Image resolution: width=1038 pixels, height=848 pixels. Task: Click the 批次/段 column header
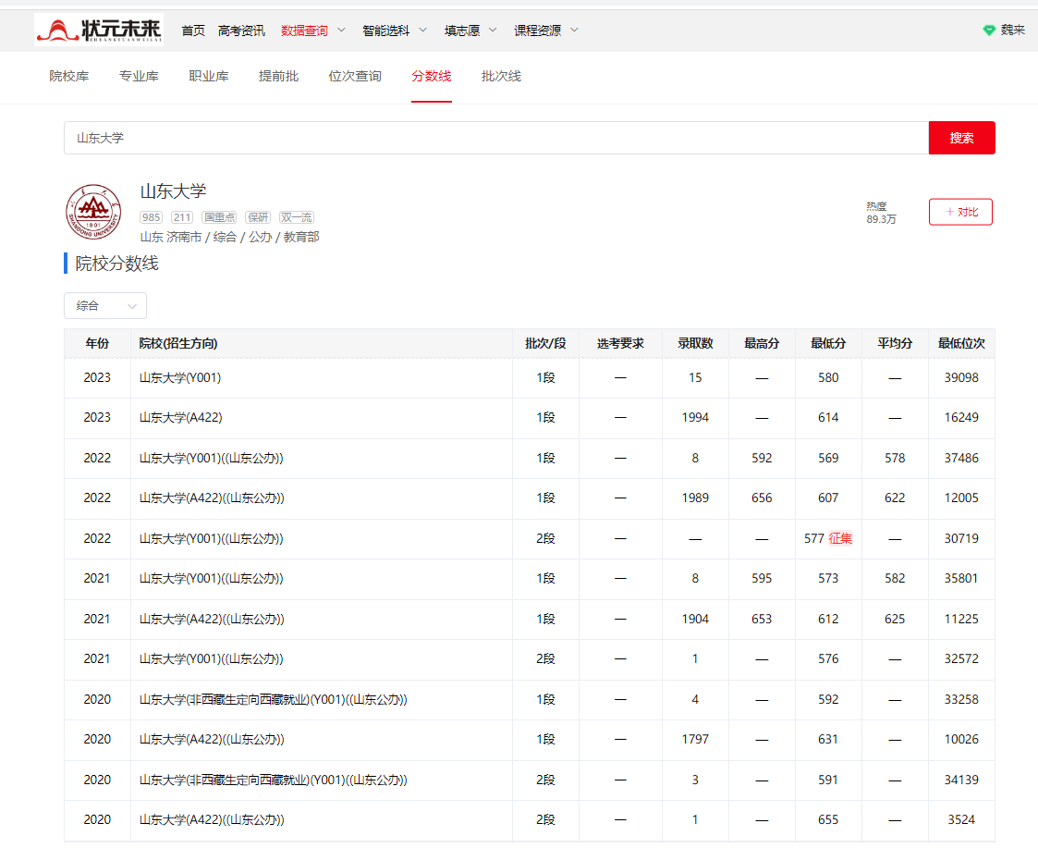tap(545, 343)
